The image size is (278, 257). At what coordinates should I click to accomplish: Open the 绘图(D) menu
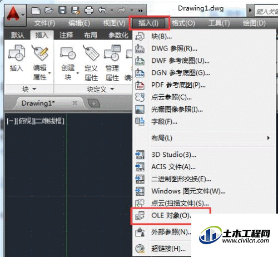(x=254, y=23)
